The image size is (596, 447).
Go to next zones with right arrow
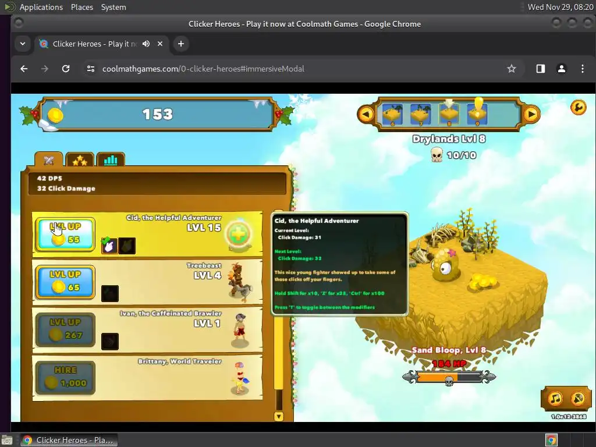(531, 114)
